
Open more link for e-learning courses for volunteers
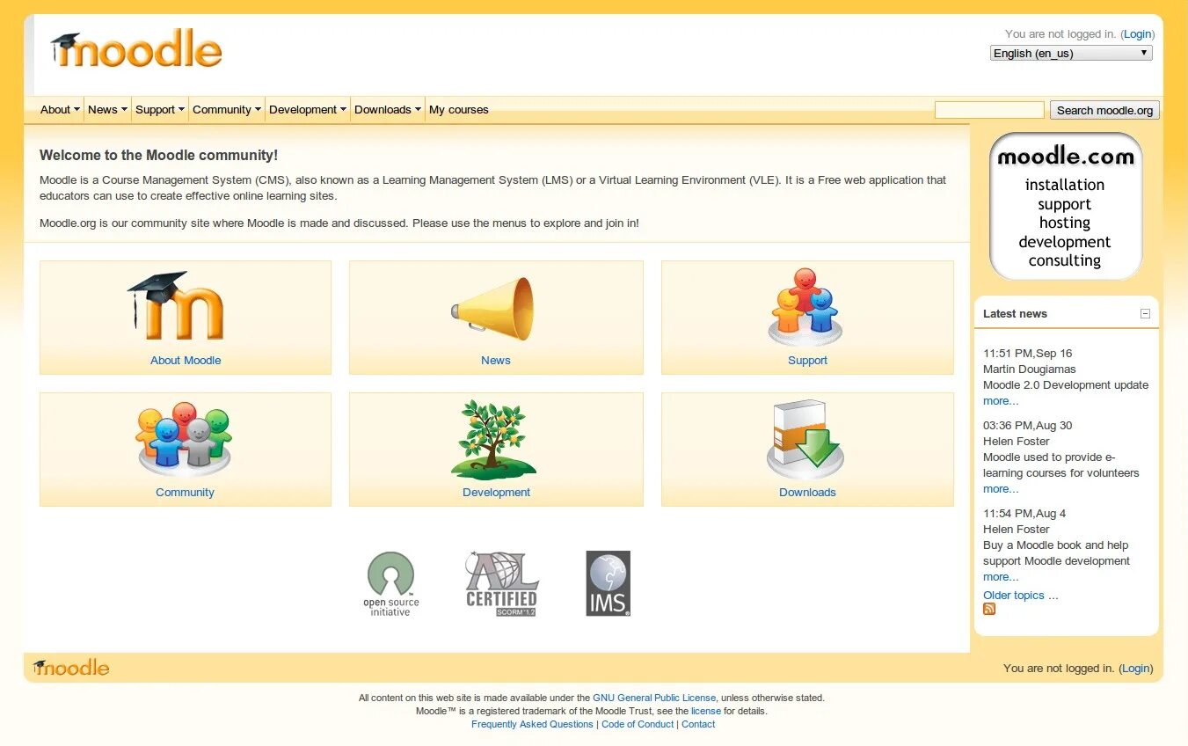click(1001, 488)
